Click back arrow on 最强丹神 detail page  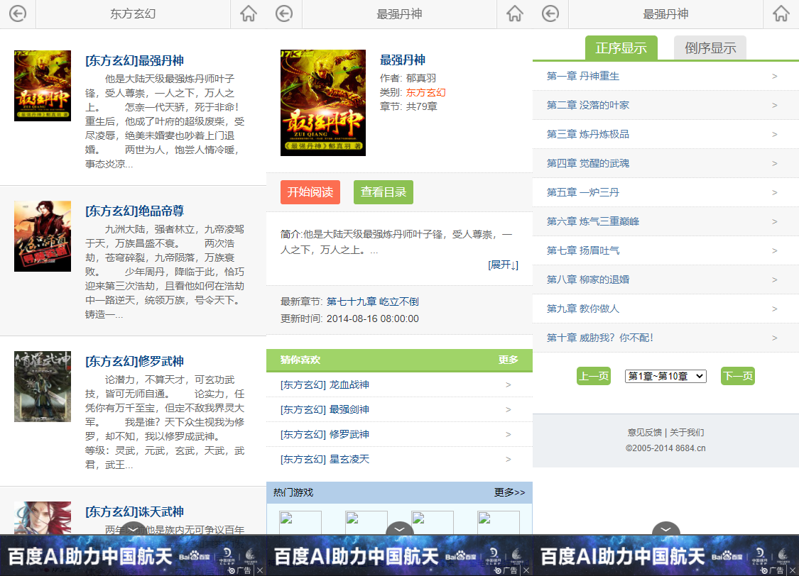click(x=284, y=13)
